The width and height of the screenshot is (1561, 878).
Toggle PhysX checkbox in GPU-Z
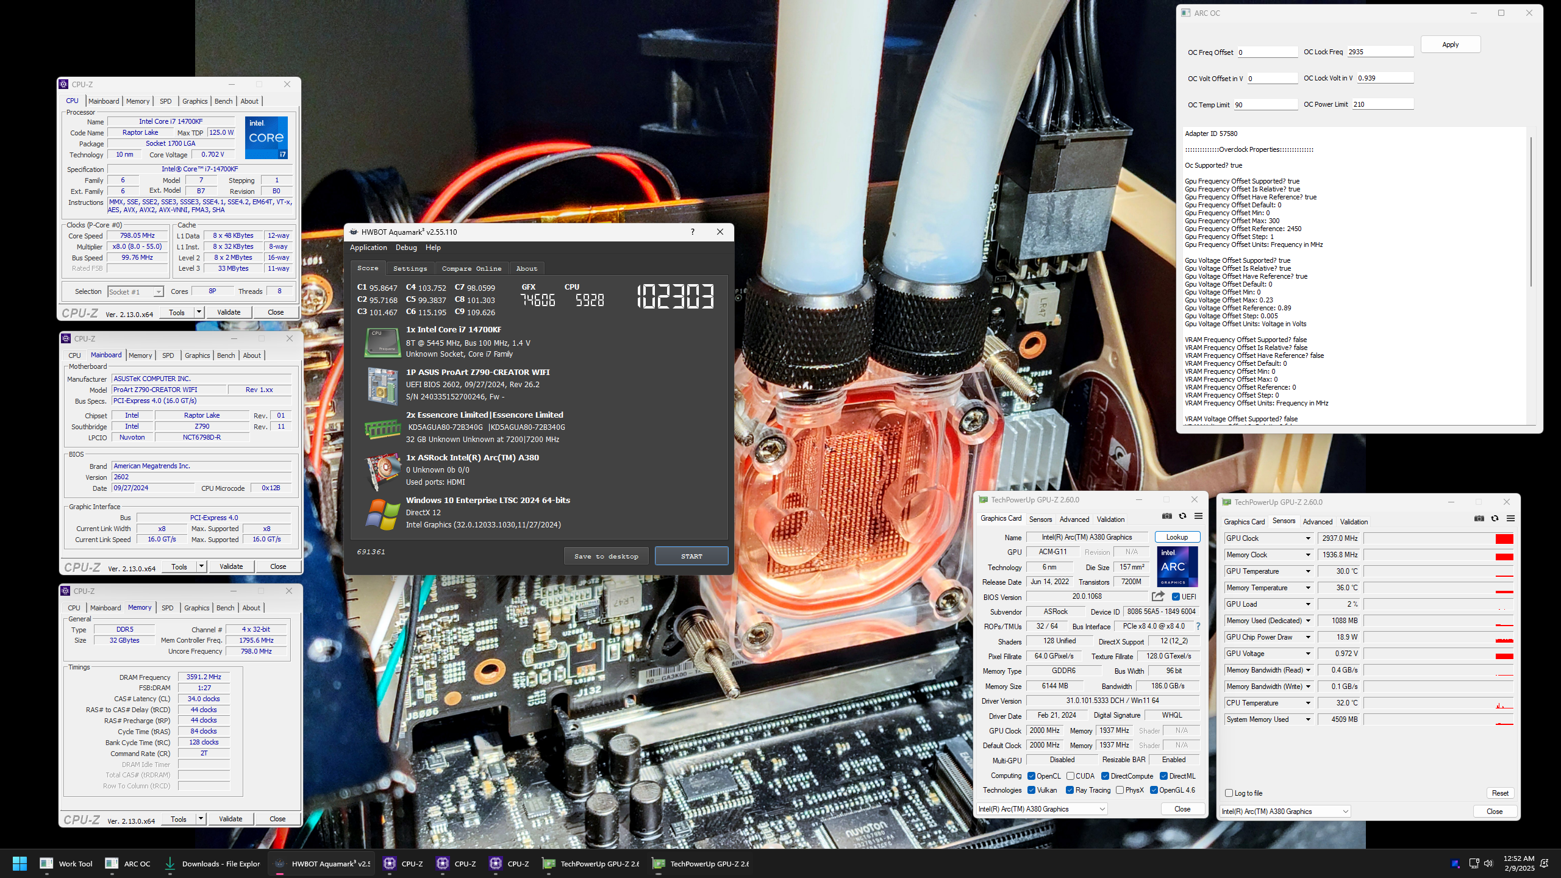(x=1120, y=790)
